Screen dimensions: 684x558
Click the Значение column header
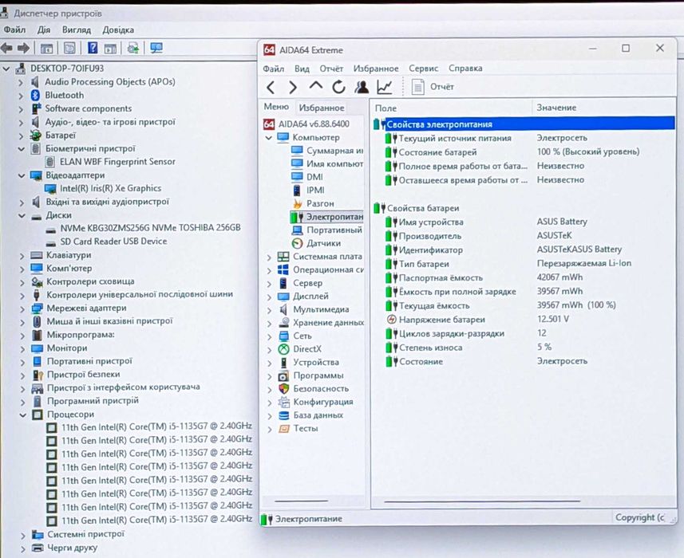coord(556,108)
